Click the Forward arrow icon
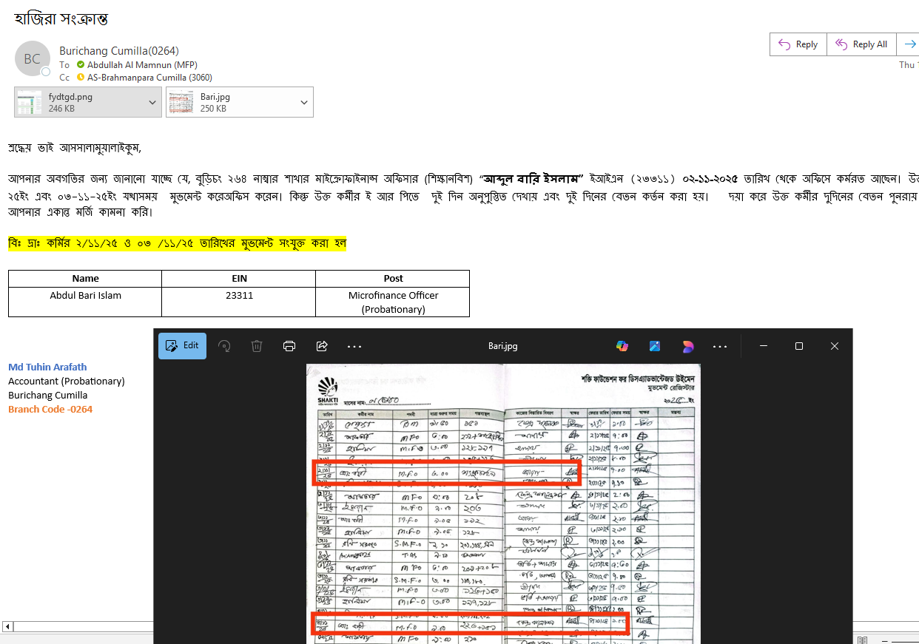 910,44
